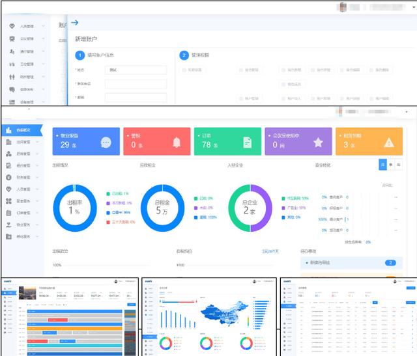417x356 pixels.
Task: Expand the chevron beside the clock-coin item in dashboard sidebar
Action: tap(37, 177)
